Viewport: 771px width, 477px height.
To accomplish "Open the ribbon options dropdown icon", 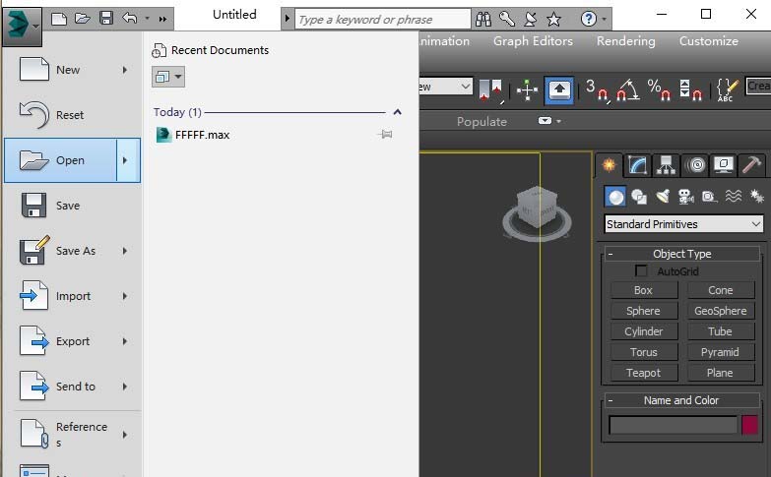I will (x=549, y=120).
